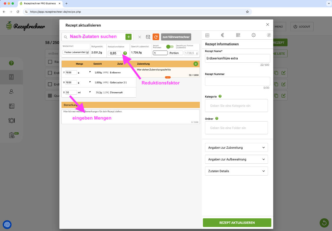The image size is (332, 231).
Task: Expand the Zutaten Details section
Action: tap(236, 171)
